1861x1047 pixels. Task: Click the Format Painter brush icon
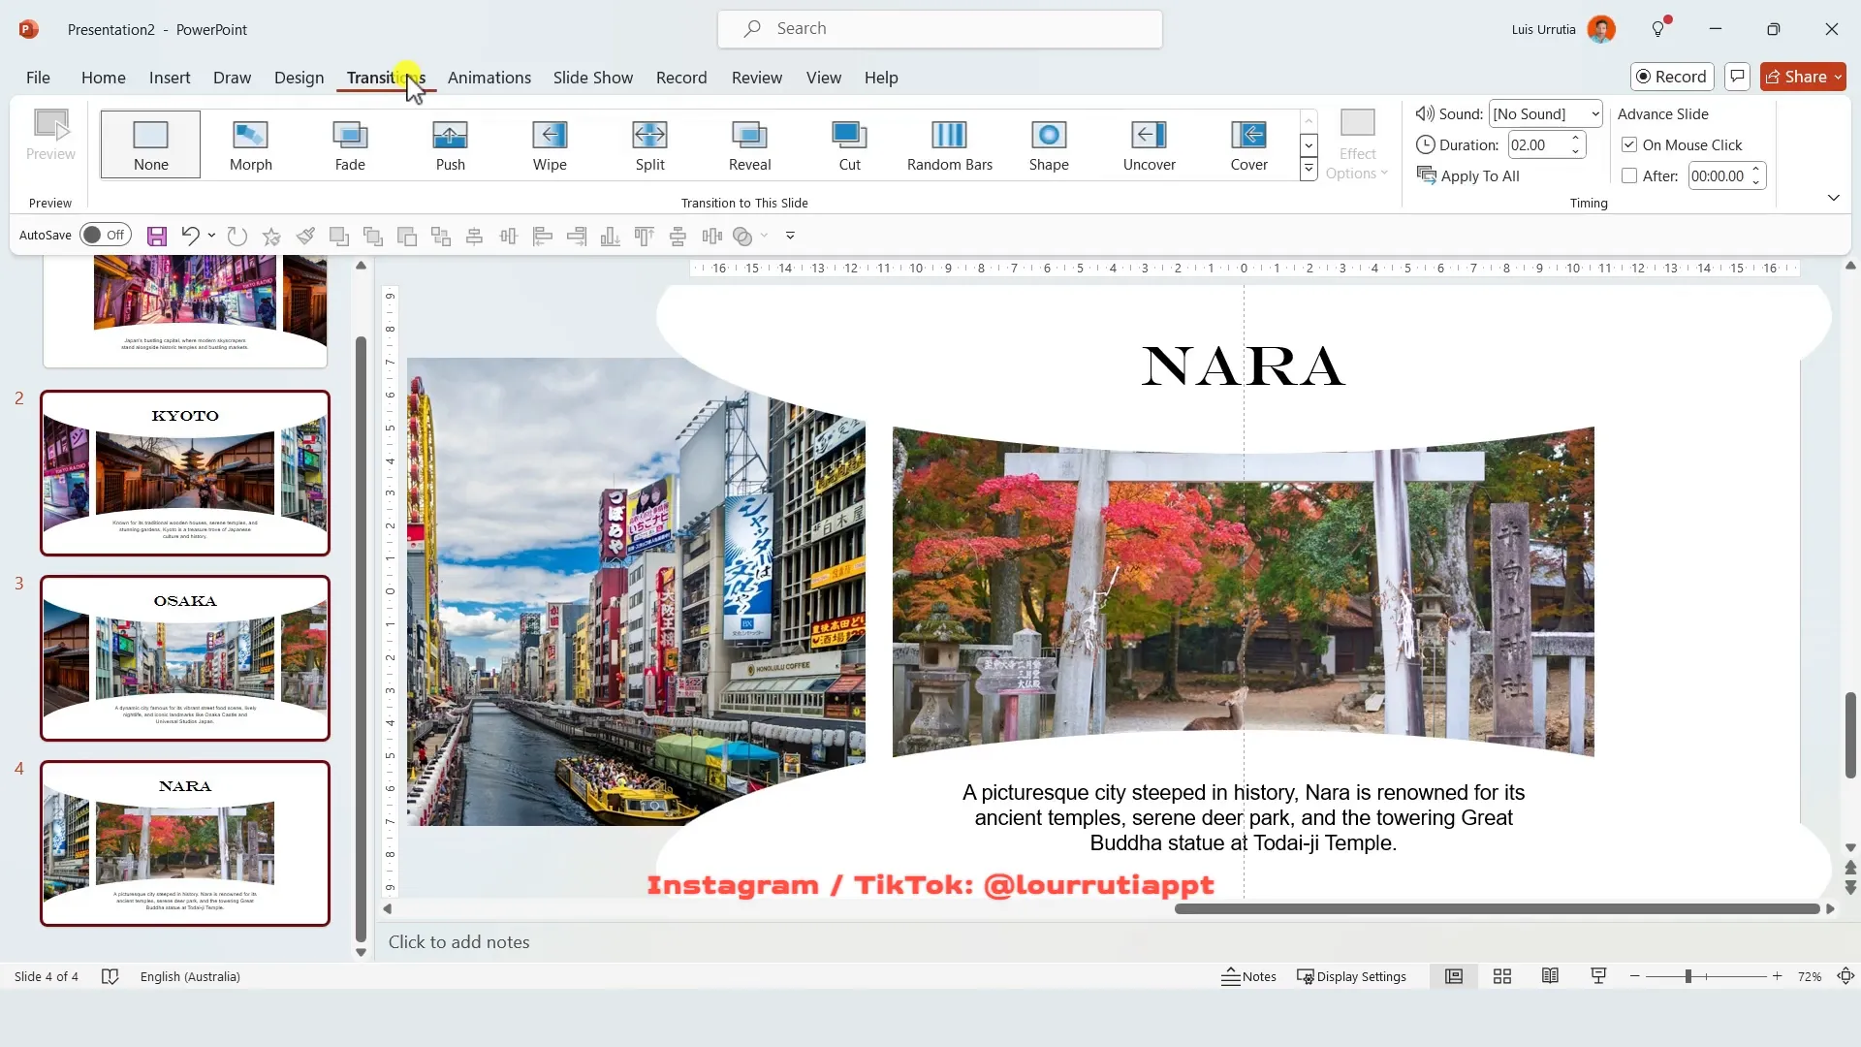305,236
